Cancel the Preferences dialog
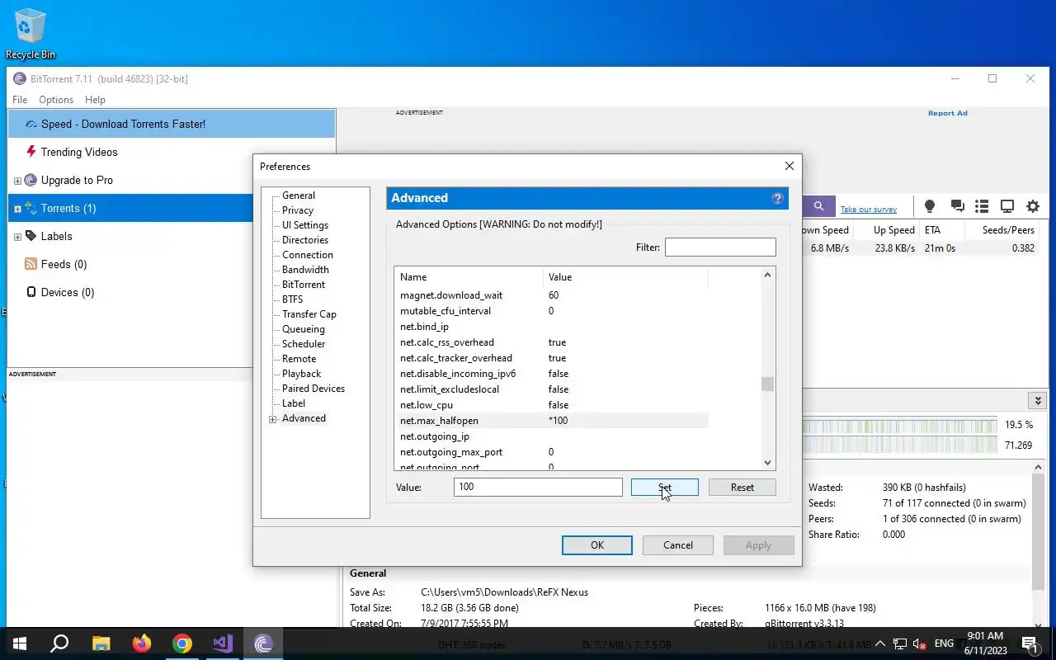Viewport: 1056px width, 660px height. pyautogui.click(x=678, y=545)
